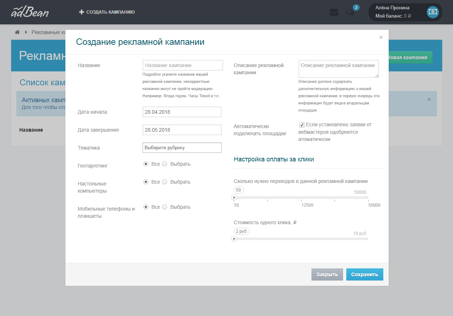Select Все for Настольные компьютеры
Image resolution: width=453 pixels, height=316 pixels.
point(146,182)
